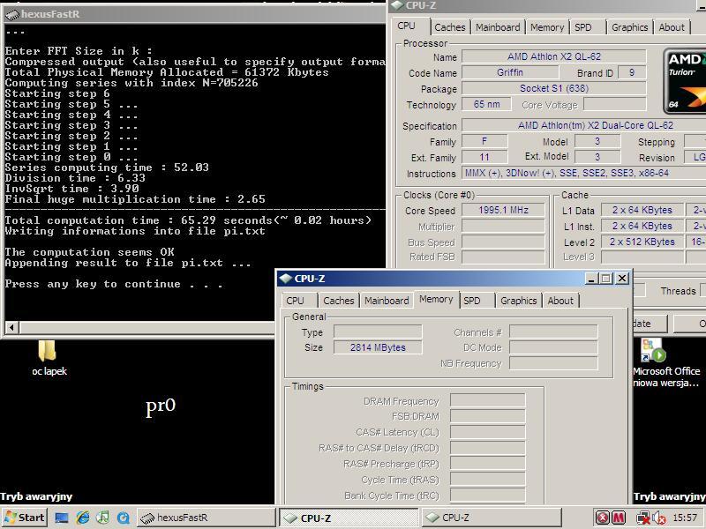
Task: Click the non-bold inactive CPU-Z taskbar button
Action: (492, 518)
